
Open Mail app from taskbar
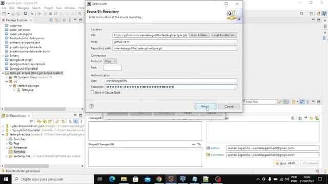(x=148, y=179)
